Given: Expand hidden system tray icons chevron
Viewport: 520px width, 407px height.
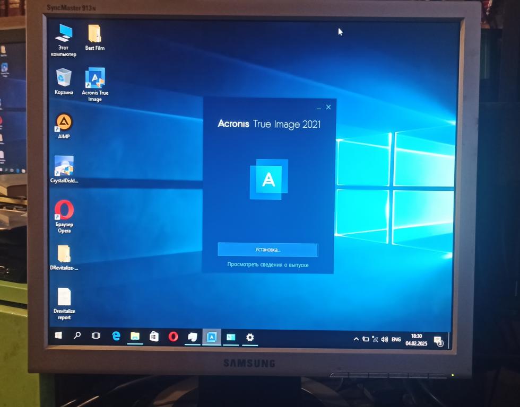Looking at the screenshot, I should pos(356,339).
